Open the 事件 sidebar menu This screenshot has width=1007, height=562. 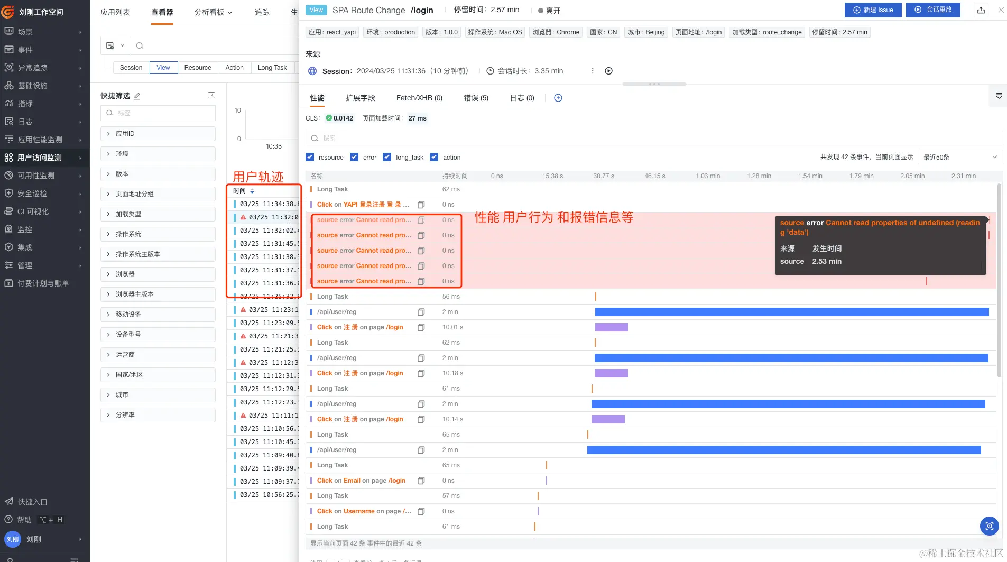pos(44,50)
